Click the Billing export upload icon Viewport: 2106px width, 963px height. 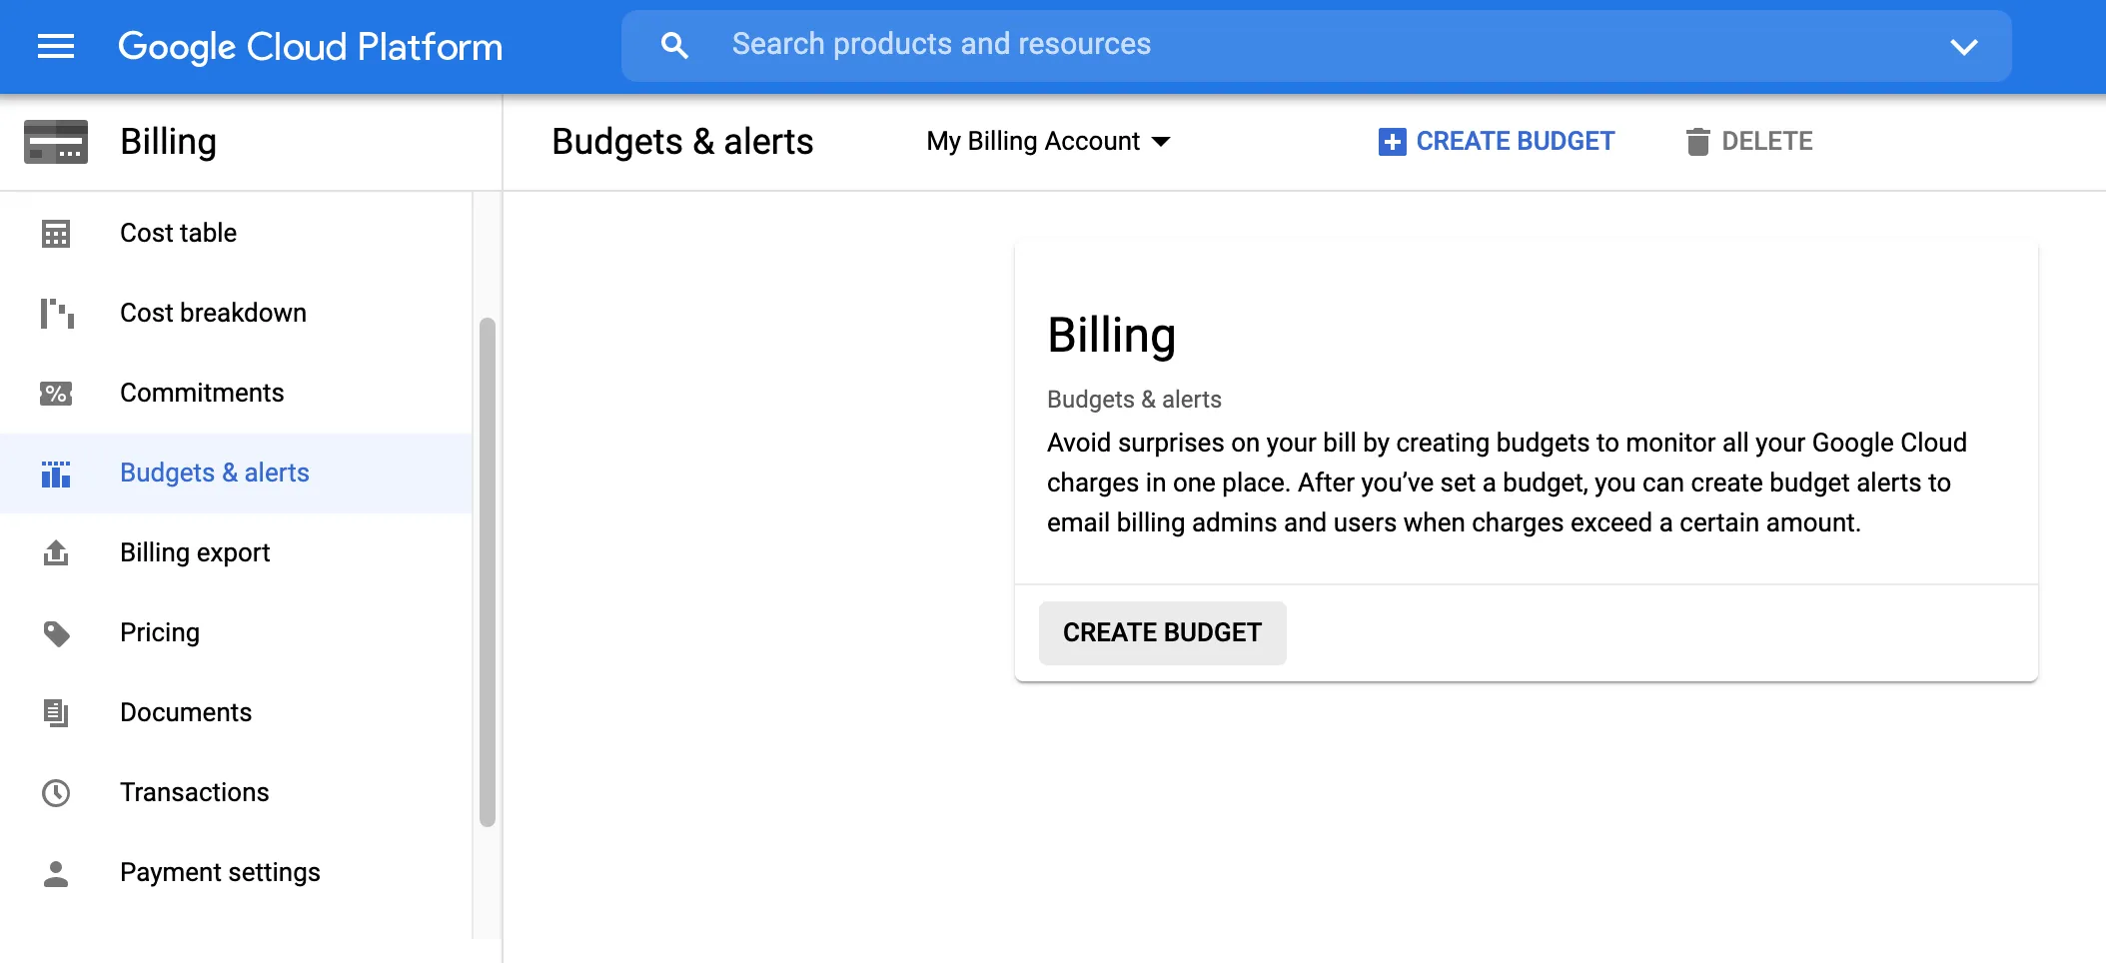tap(56, 552)
